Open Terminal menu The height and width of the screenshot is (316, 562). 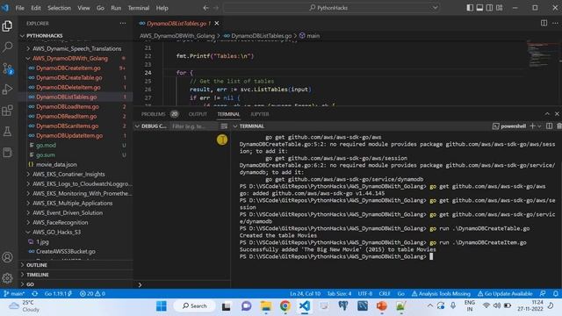click(139, 8)
